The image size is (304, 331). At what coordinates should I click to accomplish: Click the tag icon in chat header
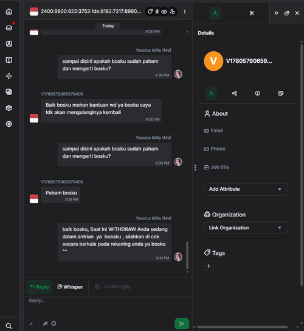(150, 12)
